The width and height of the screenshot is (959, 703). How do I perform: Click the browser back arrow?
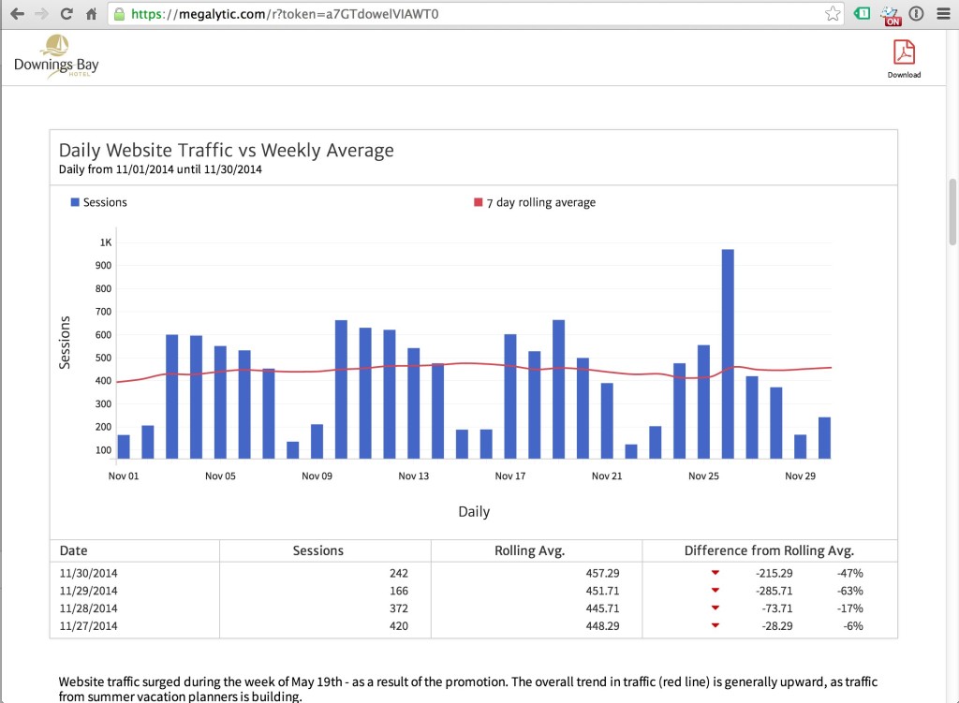point(17,14)
